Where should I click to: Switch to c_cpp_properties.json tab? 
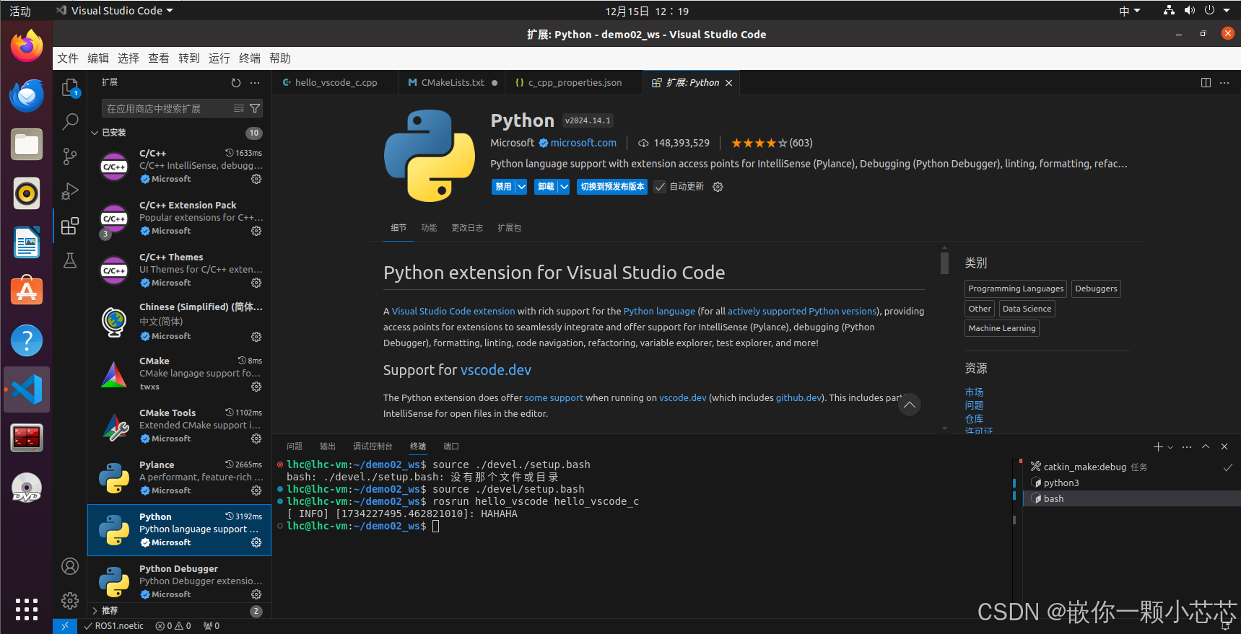574,83
